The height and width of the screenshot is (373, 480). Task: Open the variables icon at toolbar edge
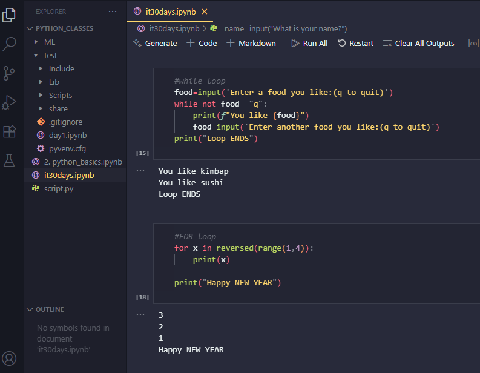(473, 43)
